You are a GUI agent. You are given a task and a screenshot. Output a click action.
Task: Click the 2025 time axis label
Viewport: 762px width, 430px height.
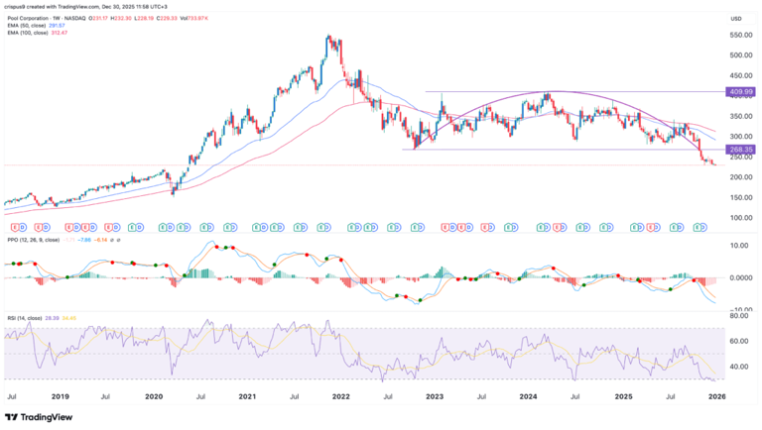click(x=623, y=397)
